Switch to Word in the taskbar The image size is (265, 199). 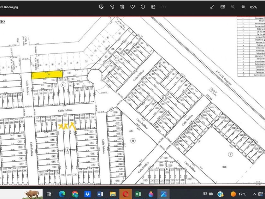(x=100, y=194)
